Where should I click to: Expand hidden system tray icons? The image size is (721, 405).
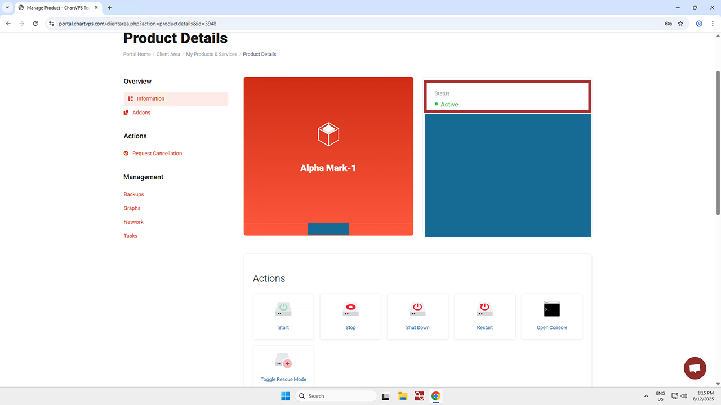click(x=646, y=396)
